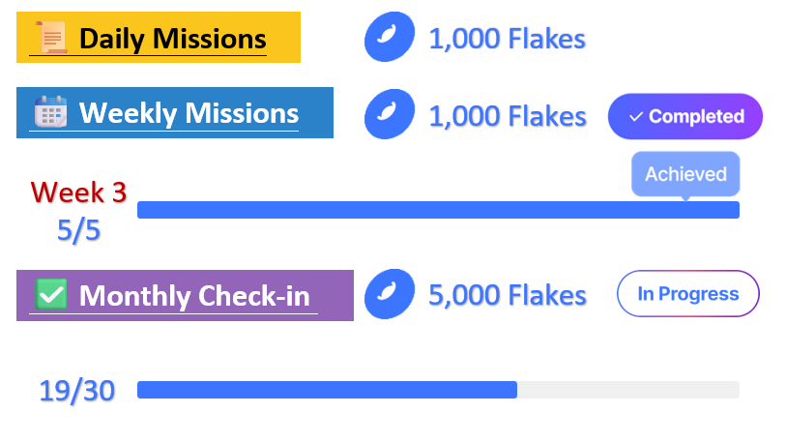Tap the flake coin icon on Monthly Check-in row

point(390,294)
